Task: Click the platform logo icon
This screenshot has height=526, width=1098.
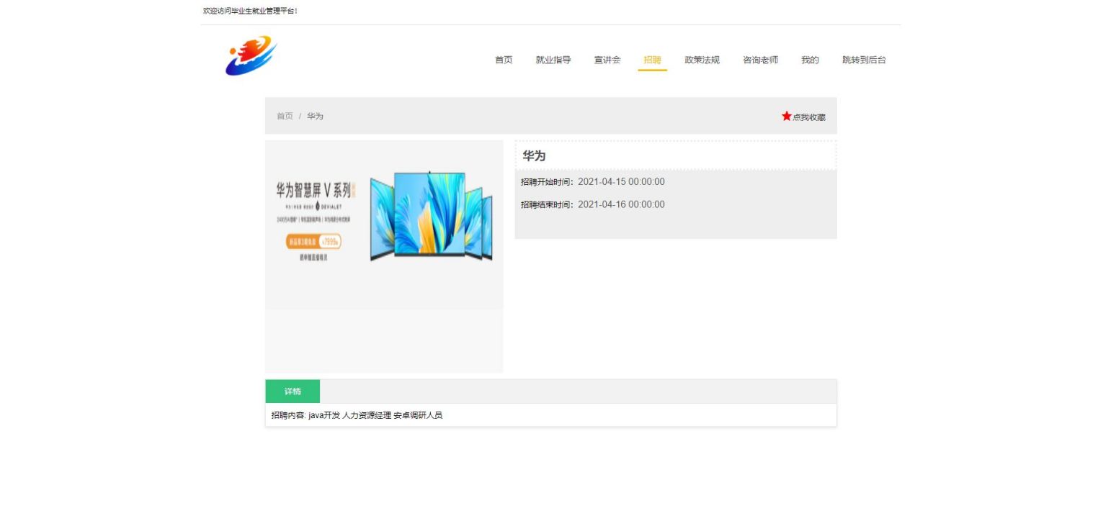Action: (251, 56)
